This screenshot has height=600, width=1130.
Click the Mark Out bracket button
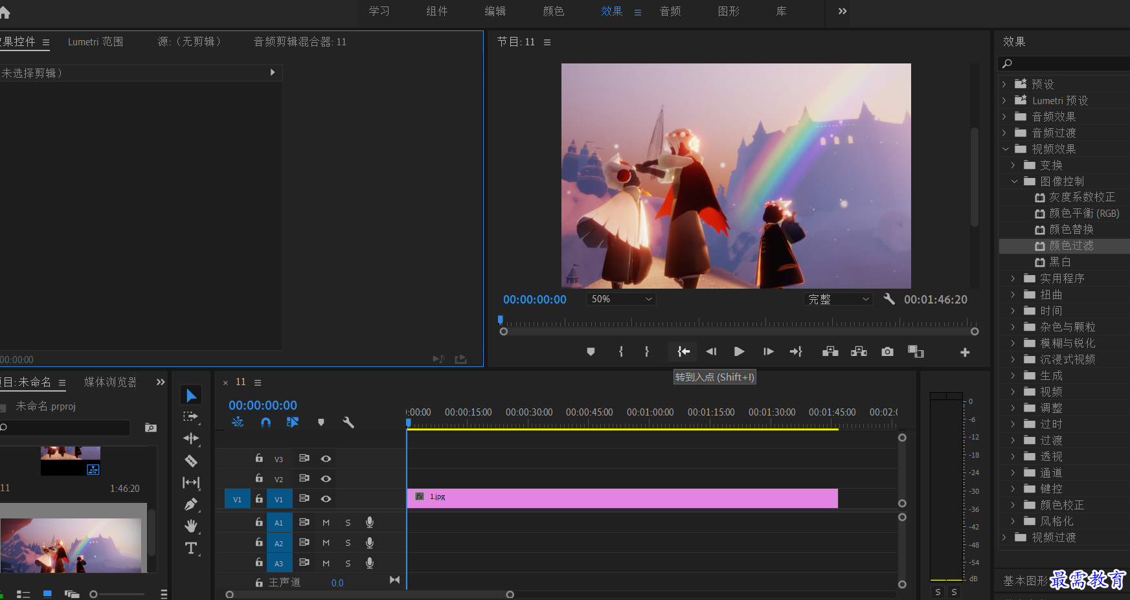tap(647, 351)
